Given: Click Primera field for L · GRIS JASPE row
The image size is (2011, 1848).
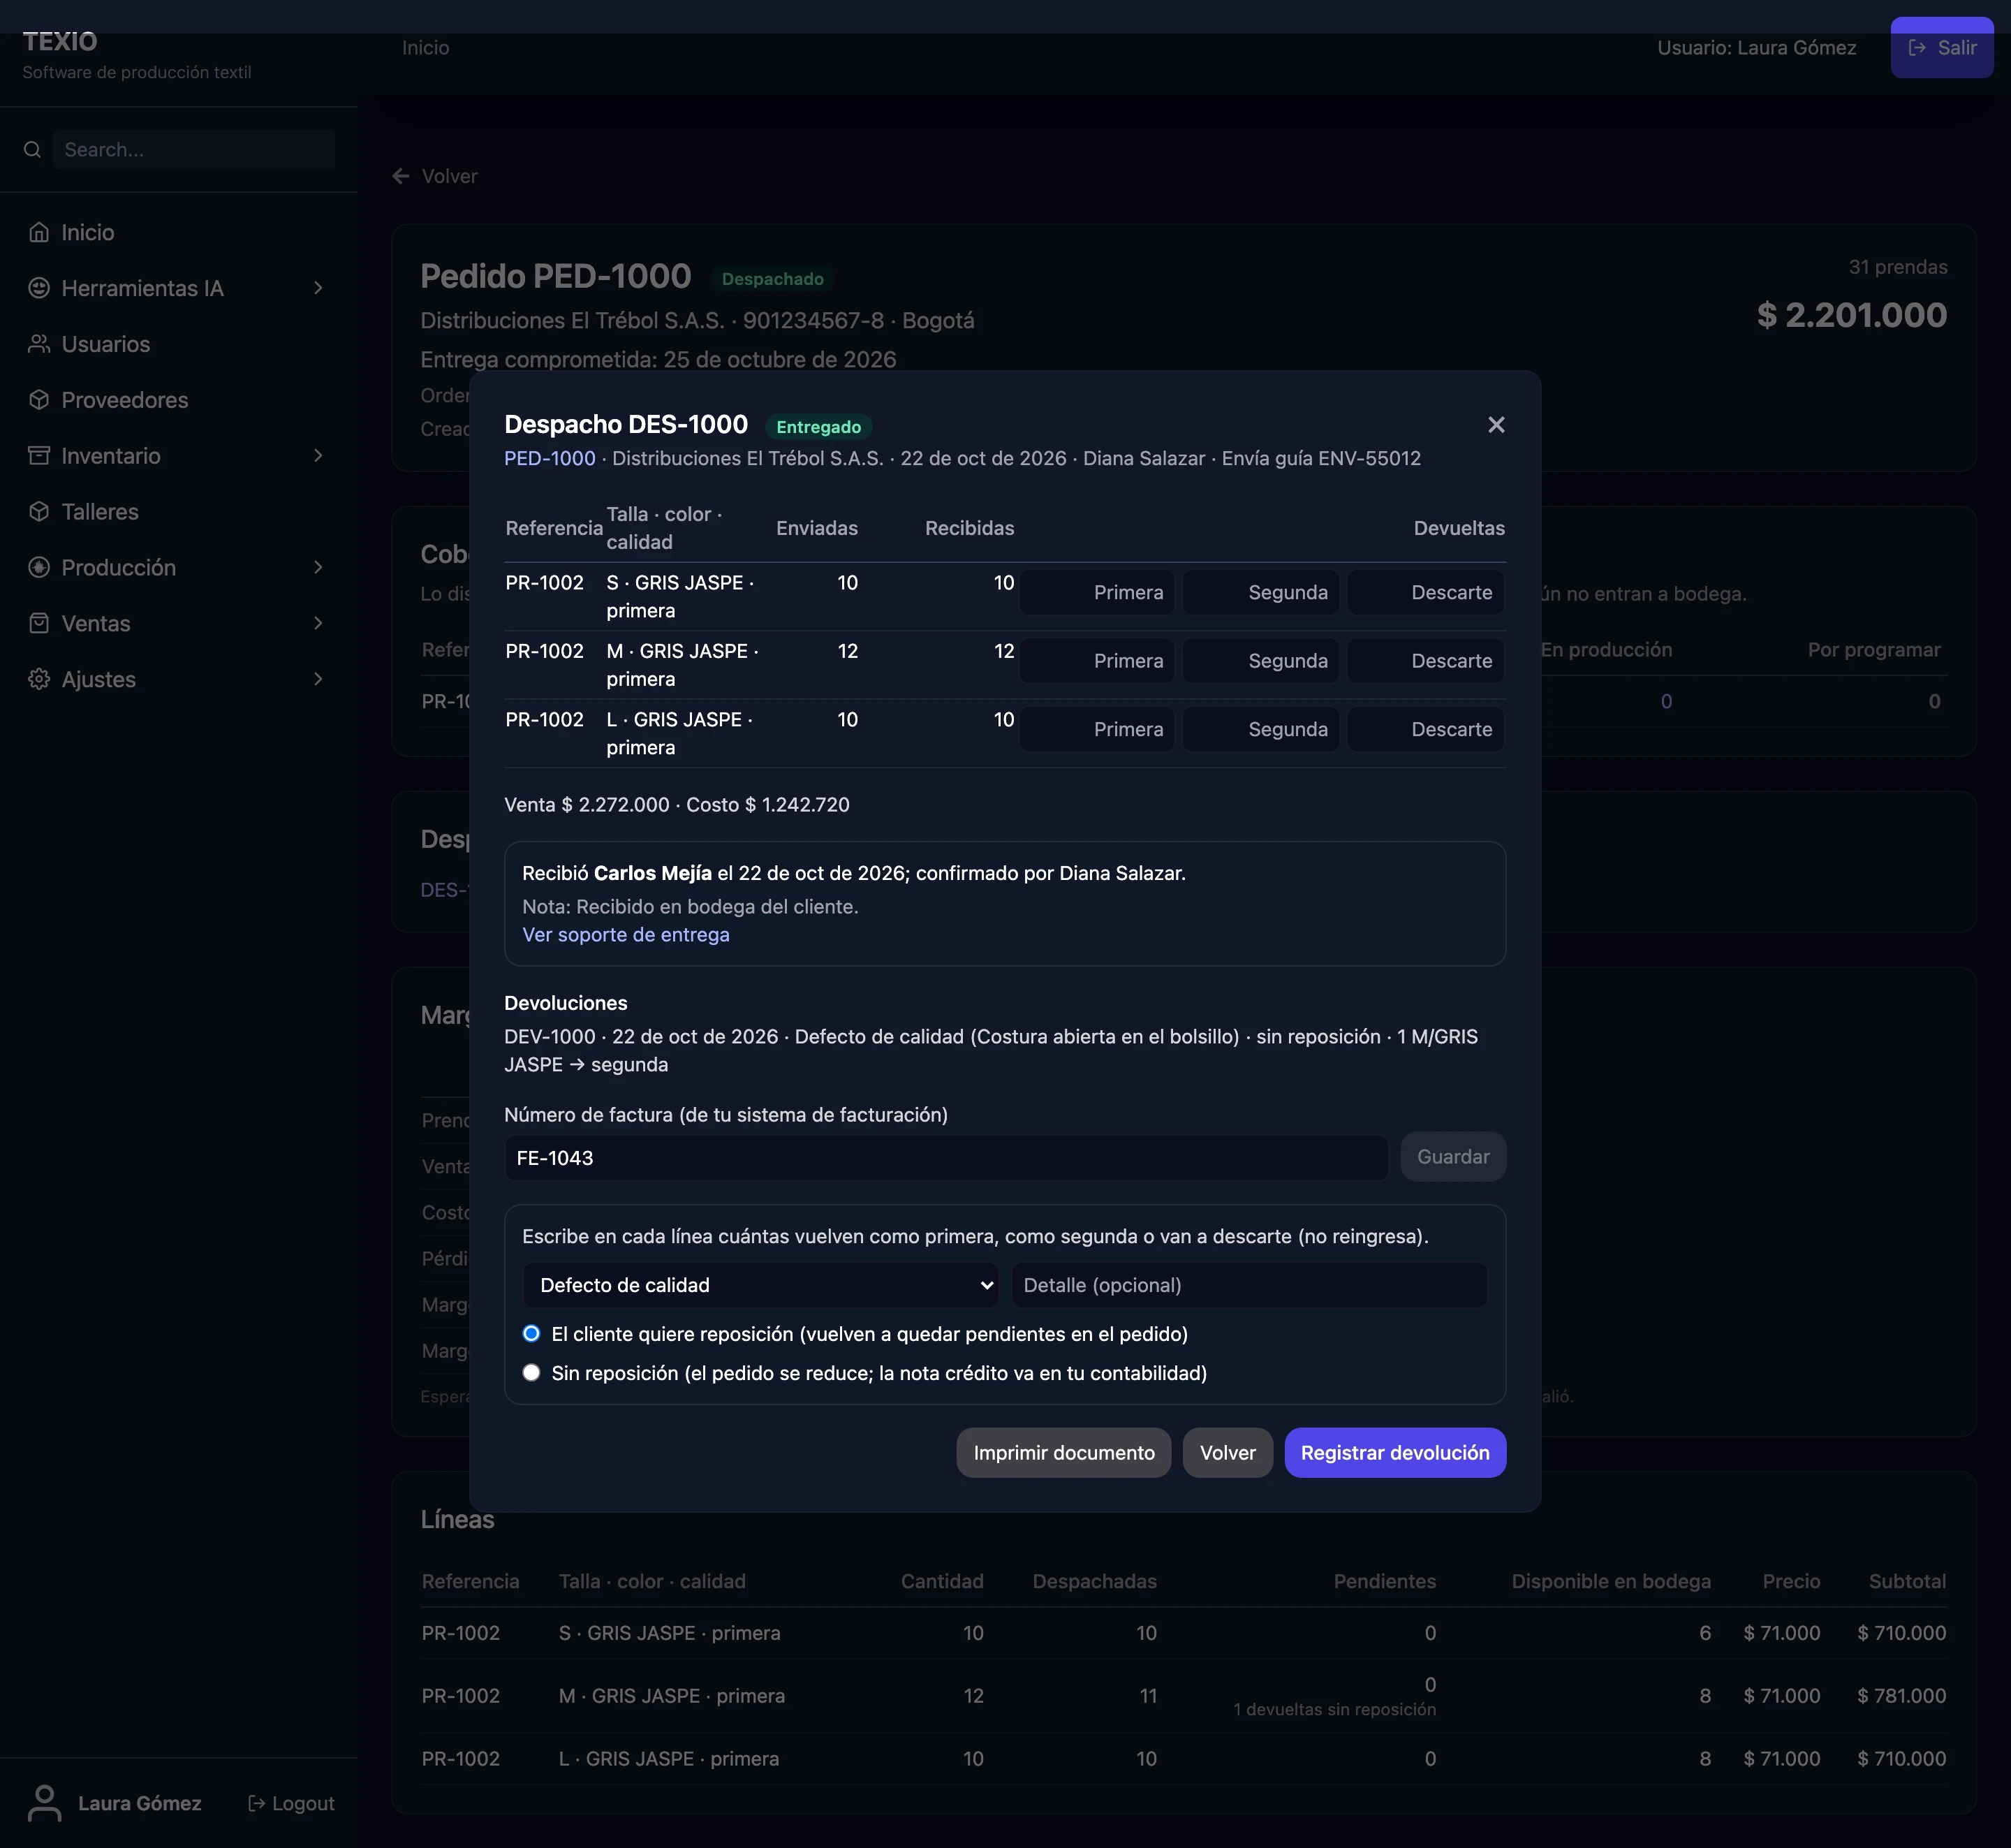Looking at the screenshot, I should click(1097, 730).
